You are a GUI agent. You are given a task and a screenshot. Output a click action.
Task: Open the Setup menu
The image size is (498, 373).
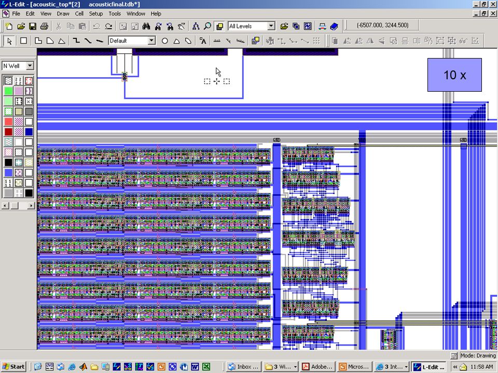click(x=95, y=13)
